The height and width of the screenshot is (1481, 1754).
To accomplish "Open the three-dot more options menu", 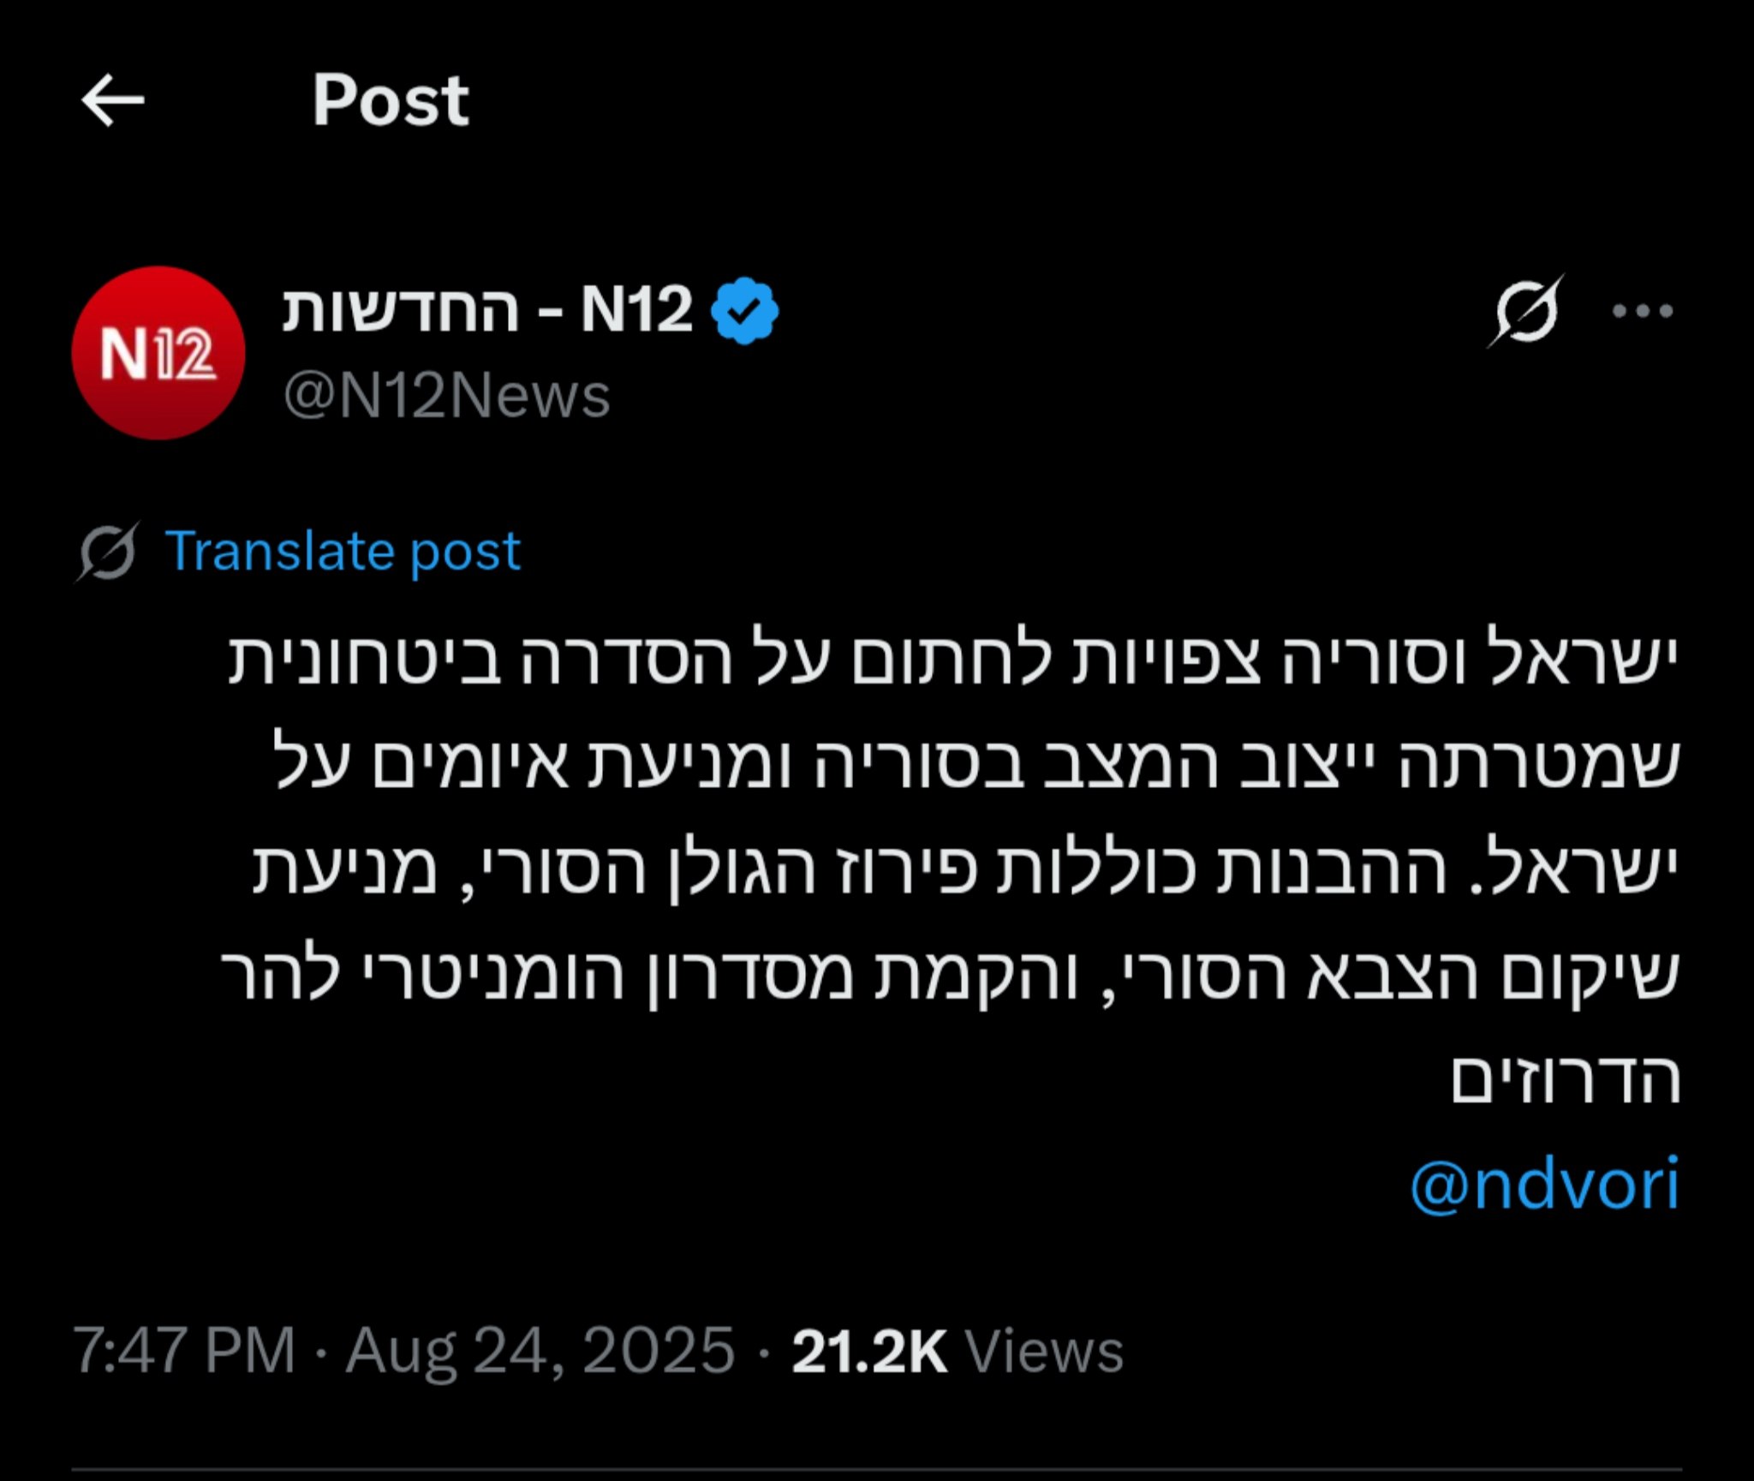I will tap(1642, 311).
